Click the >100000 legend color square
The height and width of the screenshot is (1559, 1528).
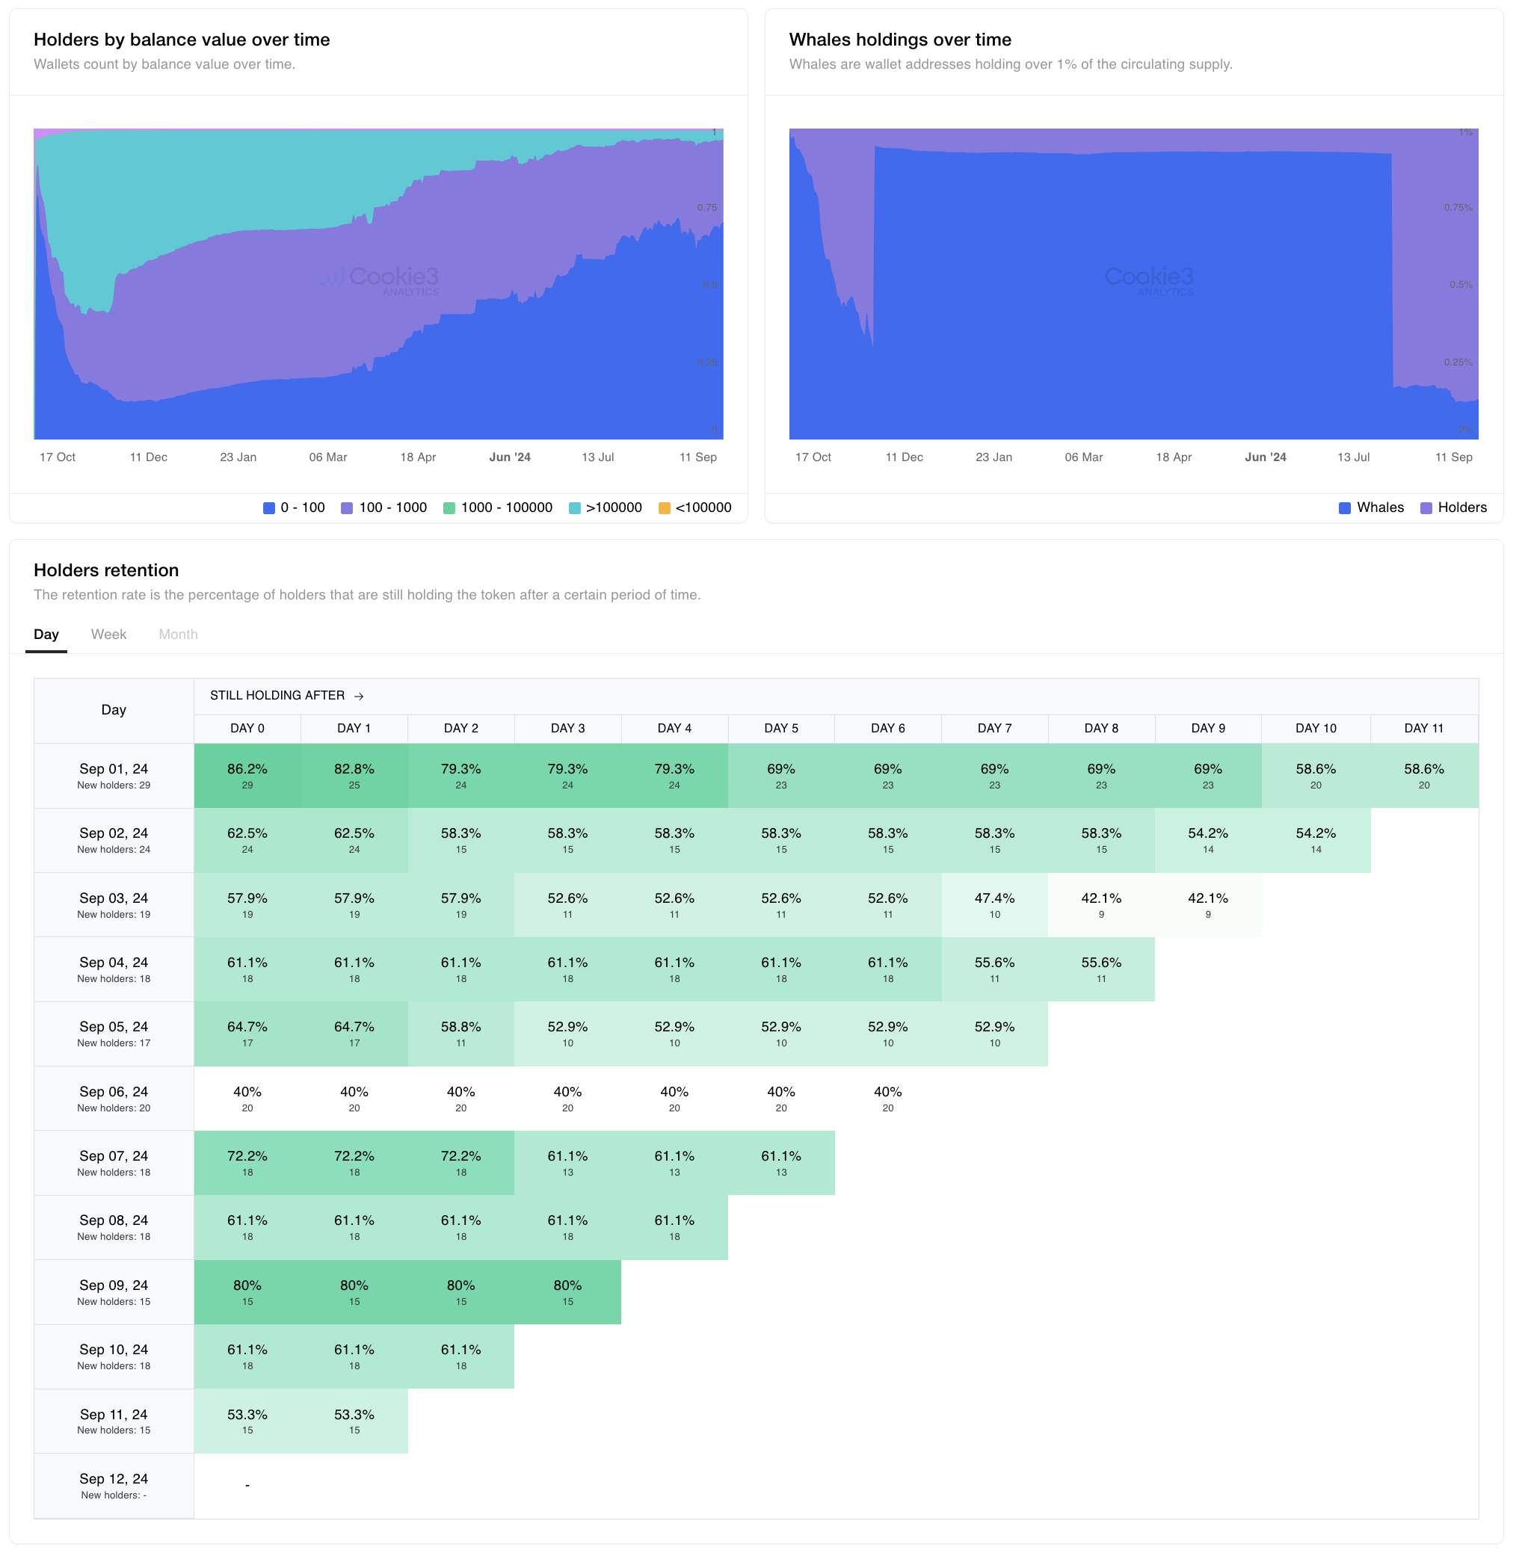click(575, 508)
